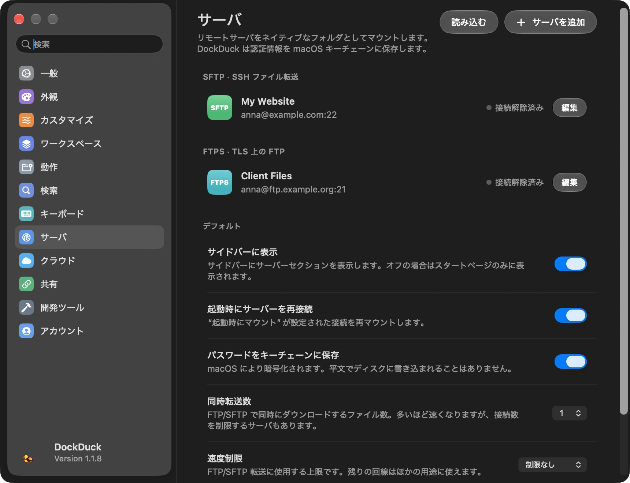Click the クラウド cloud icon
630x483 pixels.
click(26, 261)
